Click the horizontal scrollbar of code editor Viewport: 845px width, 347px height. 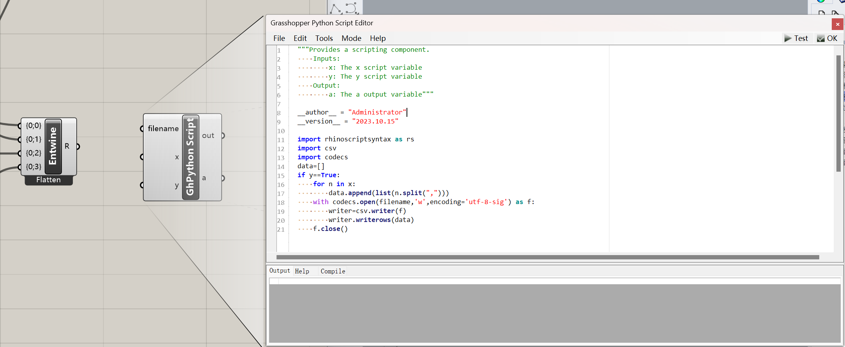[547, 257]
